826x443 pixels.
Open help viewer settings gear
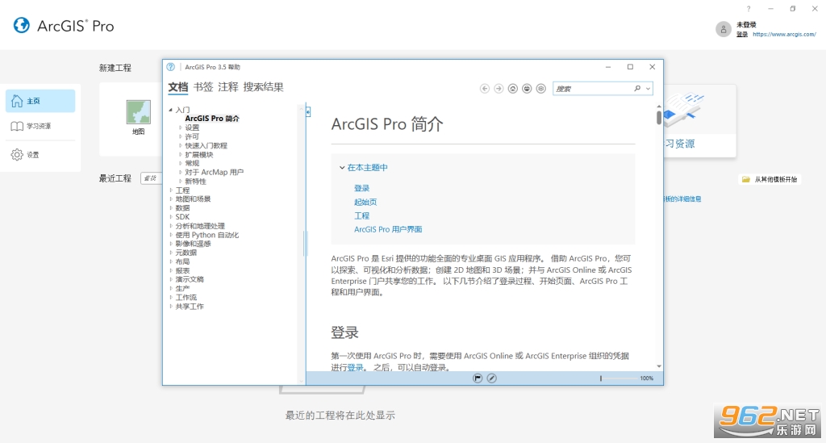[541, 89]
